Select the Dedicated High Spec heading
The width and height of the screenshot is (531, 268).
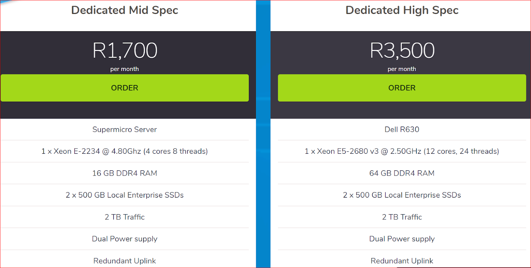click(402, 10)
